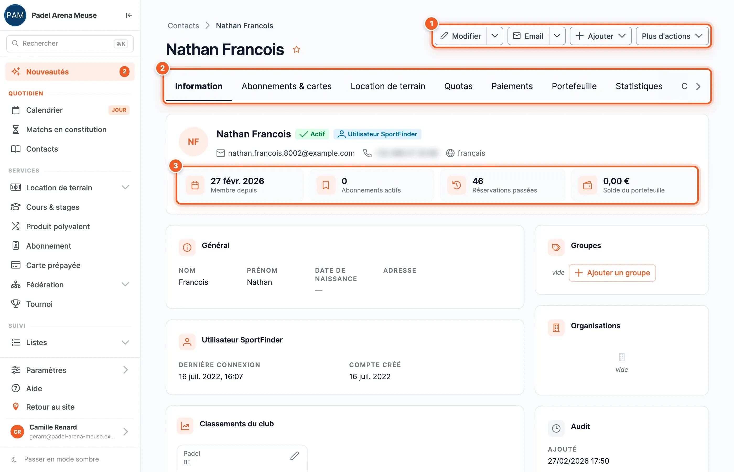Screen dimensions: 734x472
Task: Open Camille Renard account menu chevron
Action: (126, 432)
